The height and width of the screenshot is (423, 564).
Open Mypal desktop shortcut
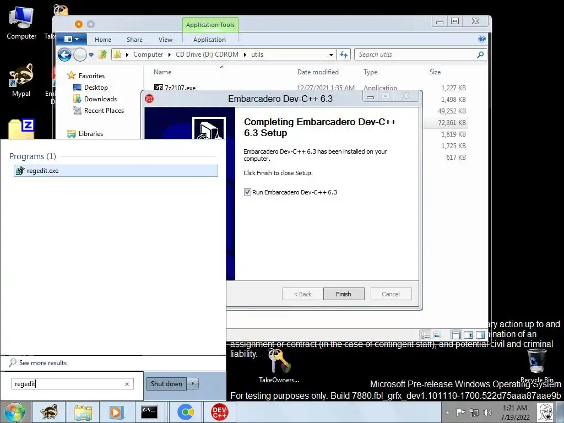(x=21, y=80)
